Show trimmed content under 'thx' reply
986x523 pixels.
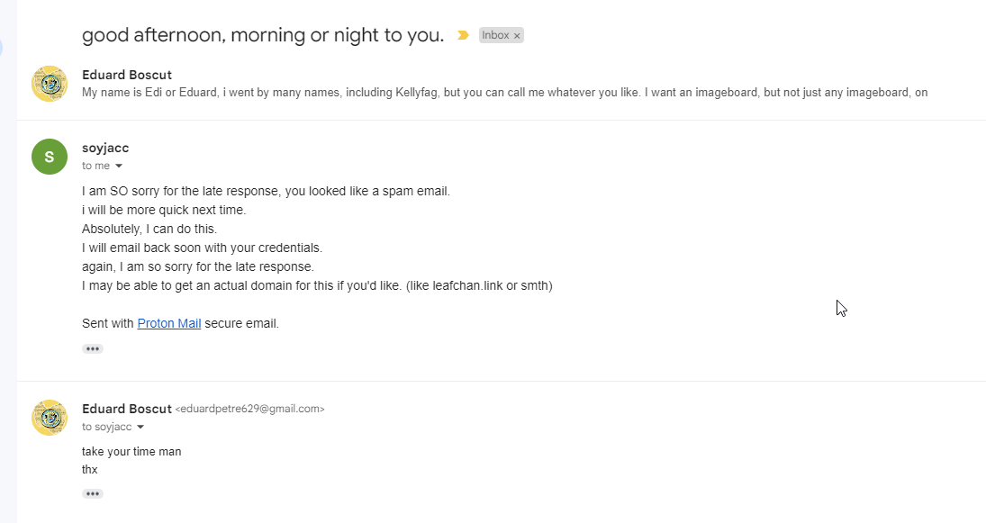93,493
